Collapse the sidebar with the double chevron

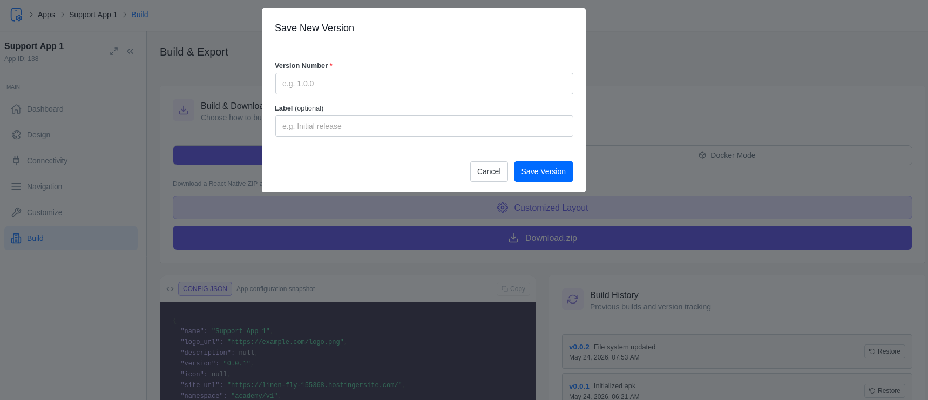(x=130, y=51)
